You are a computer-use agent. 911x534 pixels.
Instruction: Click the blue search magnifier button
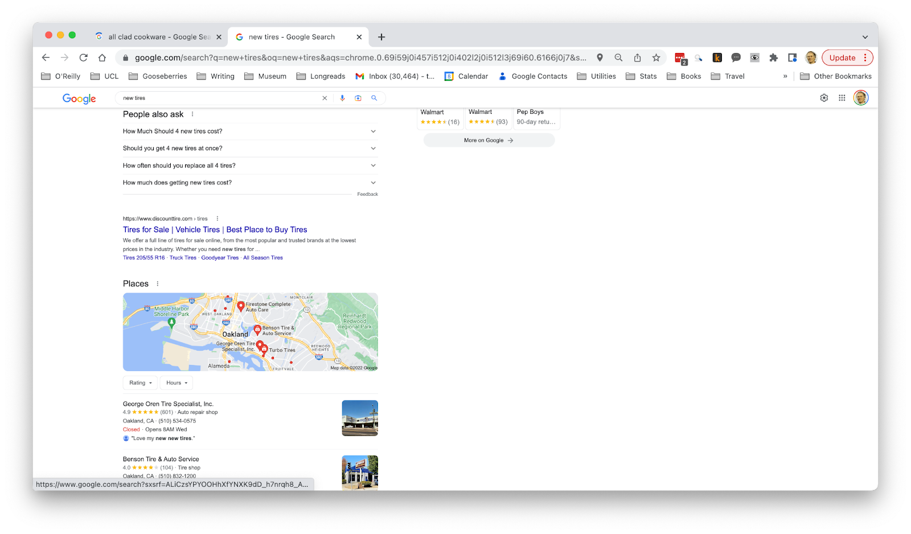coord(374,98)
